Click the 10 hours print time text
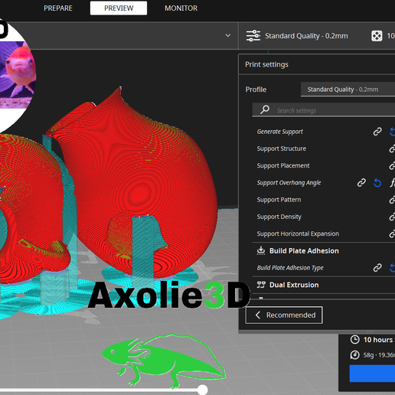 coord(379,340)
